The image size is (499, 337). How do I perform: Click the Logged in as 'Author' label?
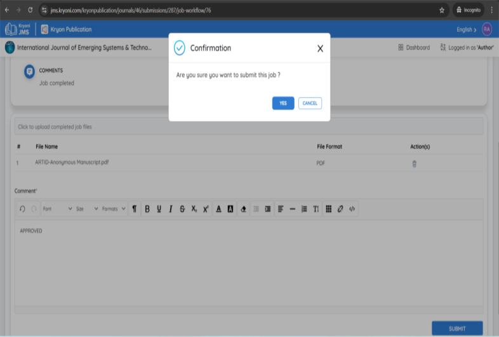(467, 48)
